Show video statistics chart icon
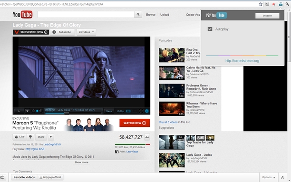Screen dimensions: 291x182 coord(147,137)
